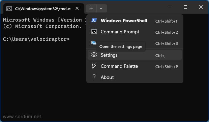Image resolution: width=209 pixels, height=122 pixels.
Task: Click the Ctrl+, shortcut label
Action: (160, 56)
